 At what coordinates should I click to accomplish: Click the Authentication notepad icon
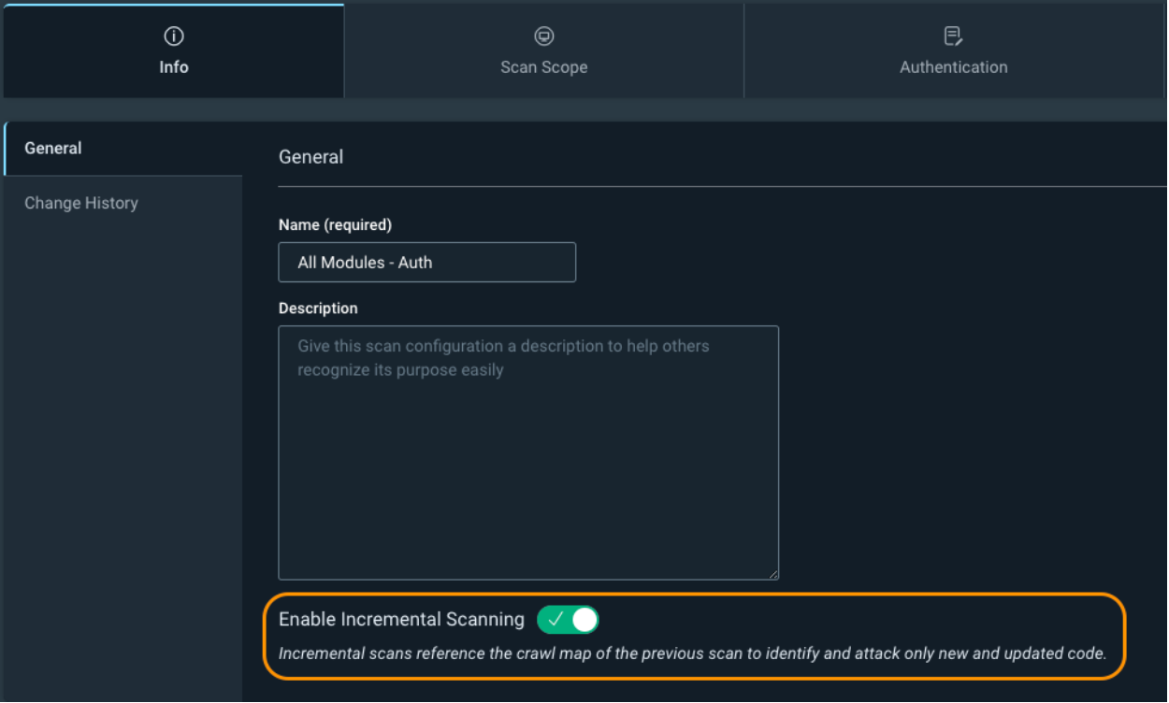click(953, 36)
